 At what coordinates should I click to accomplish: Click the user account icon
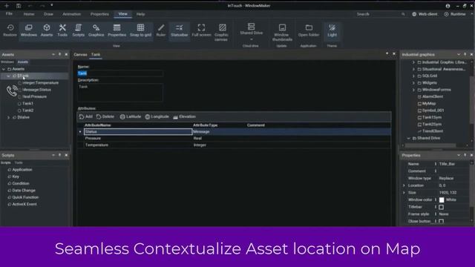(448, 6)
